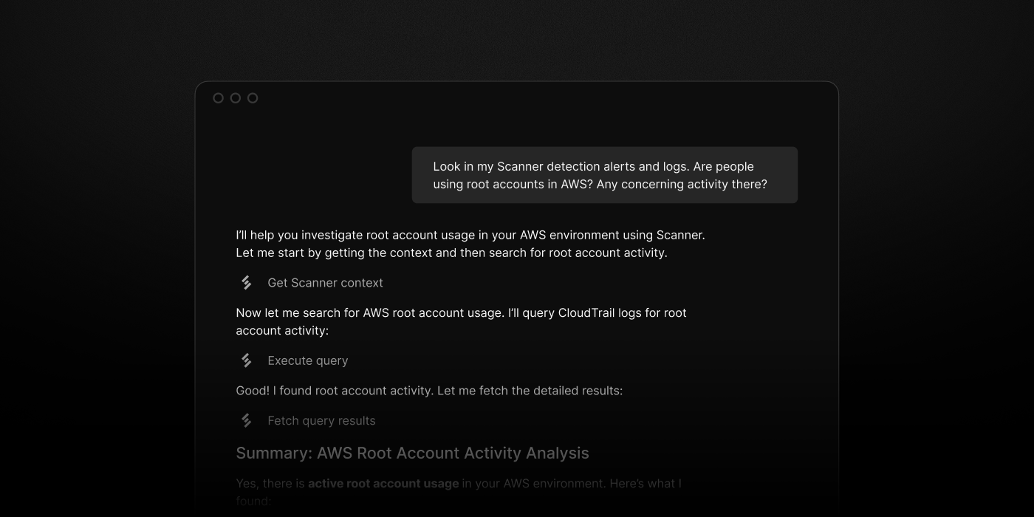Screen dimensions: 1034x517
Task: Click the leftmost window traffic light dot
Action: (x=219, y=97)
